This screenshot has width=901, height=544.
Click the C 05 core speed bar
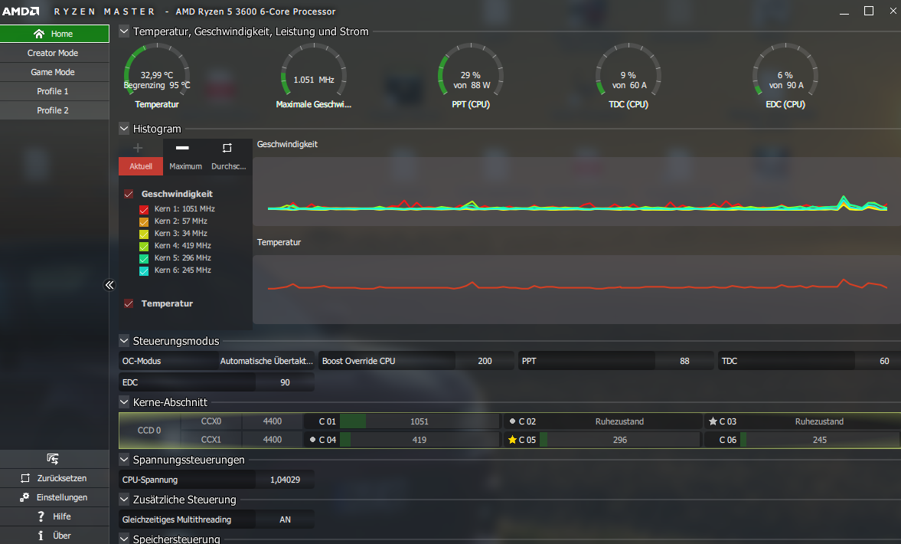pos(619,440)
